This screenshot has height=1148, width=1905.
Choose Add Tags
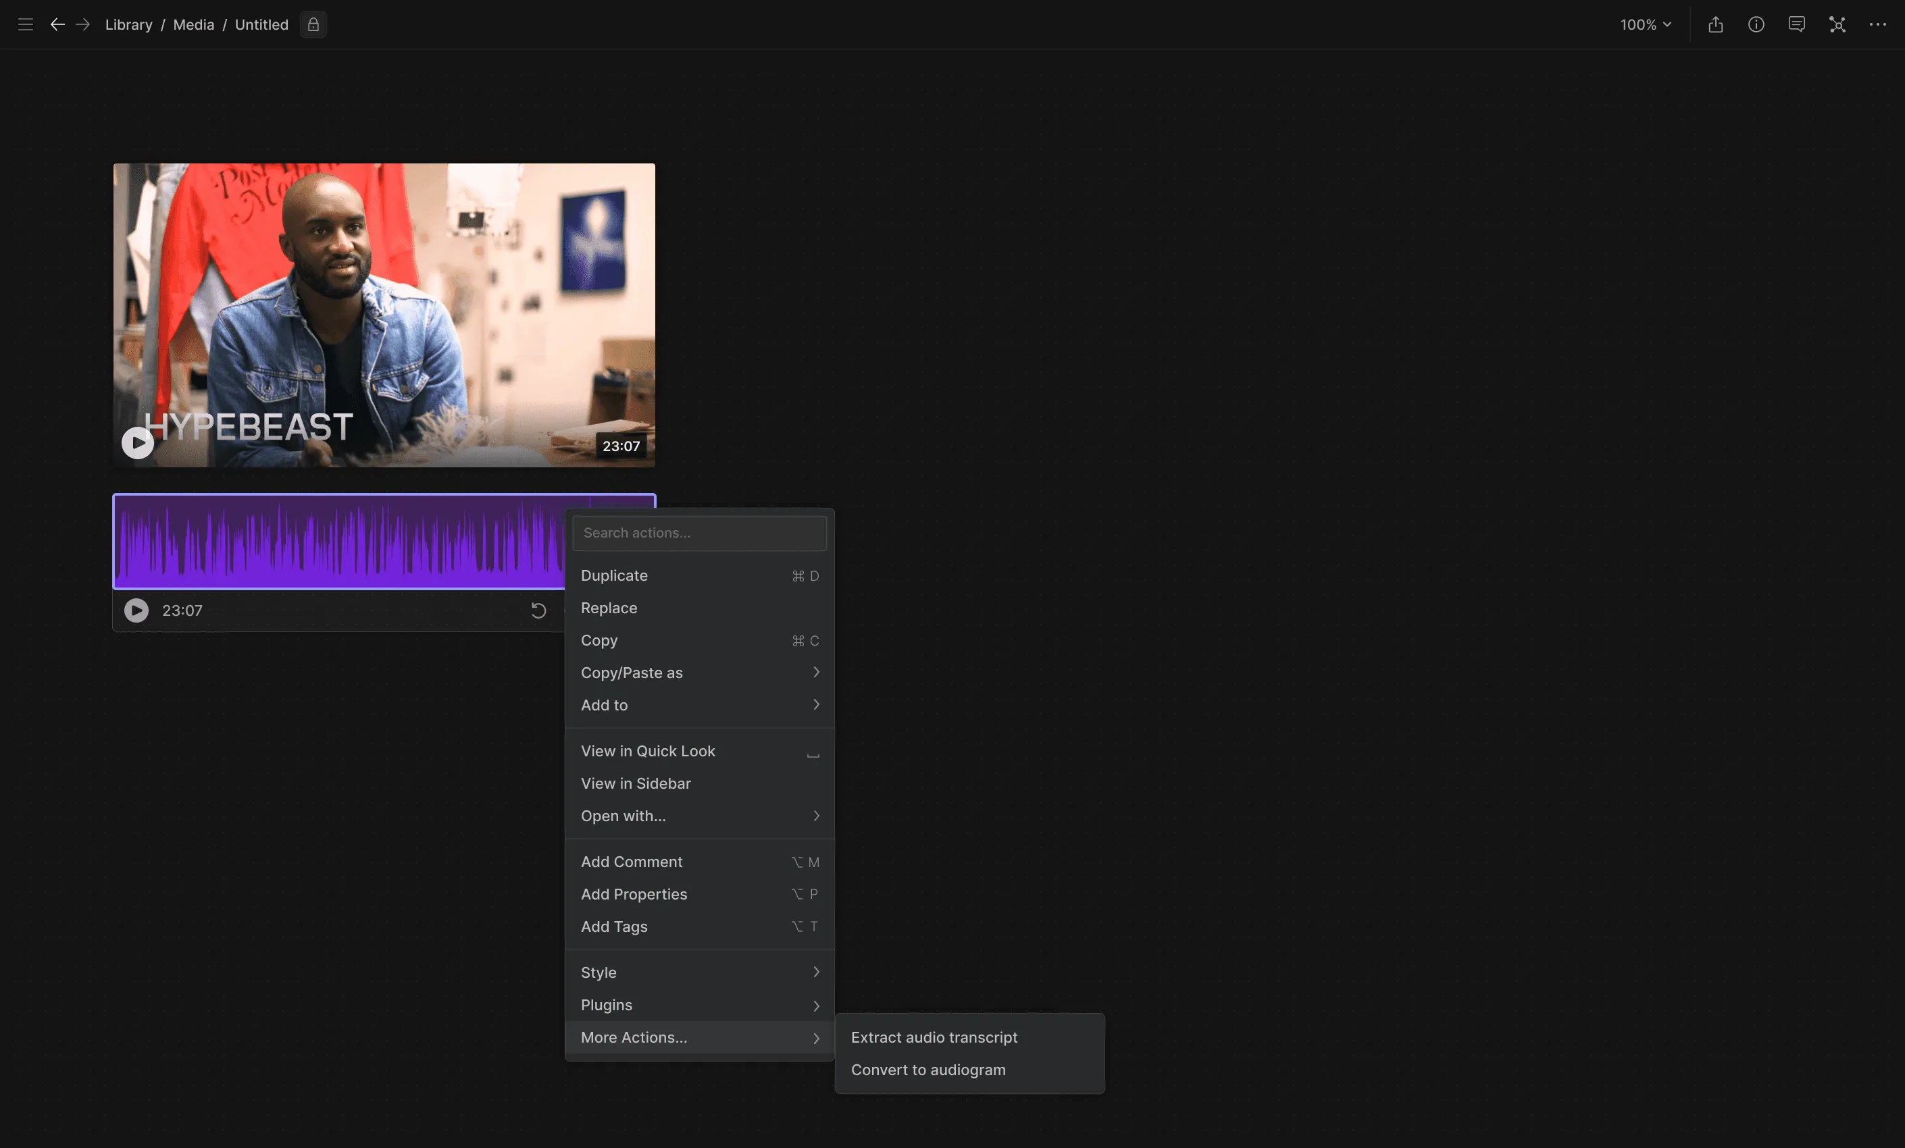[699, 927]
